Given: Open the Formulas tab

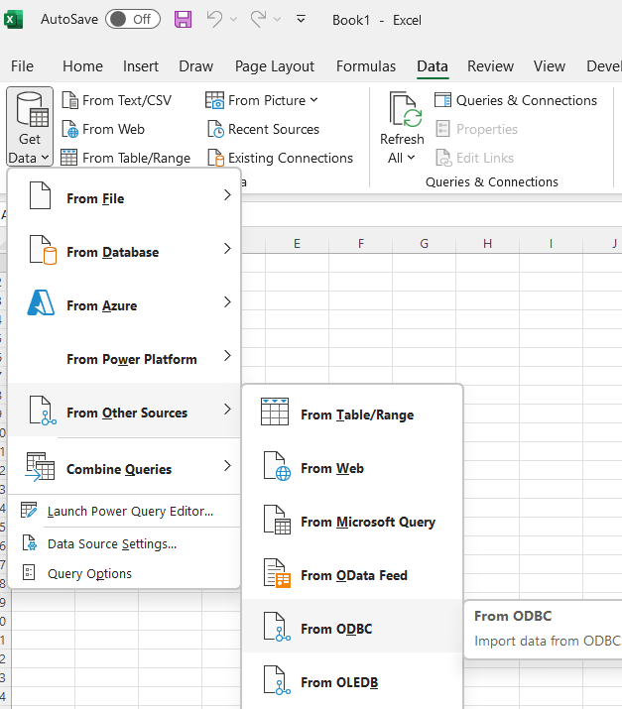Looking at the screenshot, I should coord(366,66).
